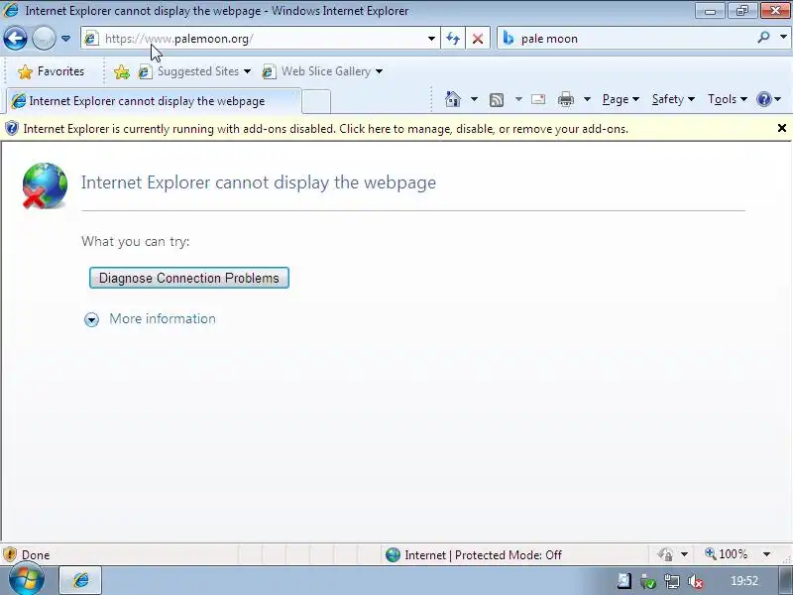Click Diagnose Connection Problems button
This screenshot has height=595, width=793.
click(x=189, y=278)
